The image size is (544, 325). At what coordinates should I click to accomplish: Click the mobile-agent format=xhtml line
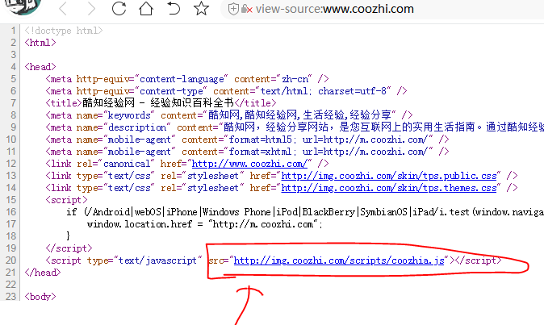247,152
